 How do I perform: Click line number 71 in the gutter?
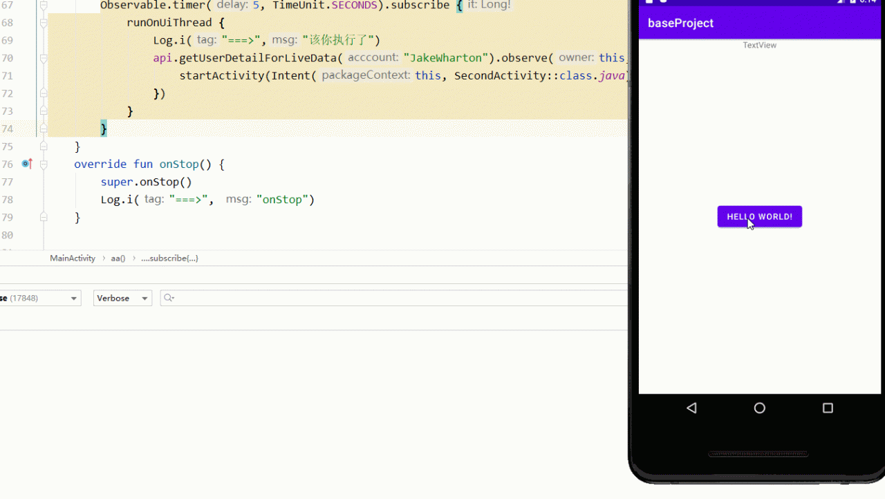pyautogui.click(x=7, y=76)
